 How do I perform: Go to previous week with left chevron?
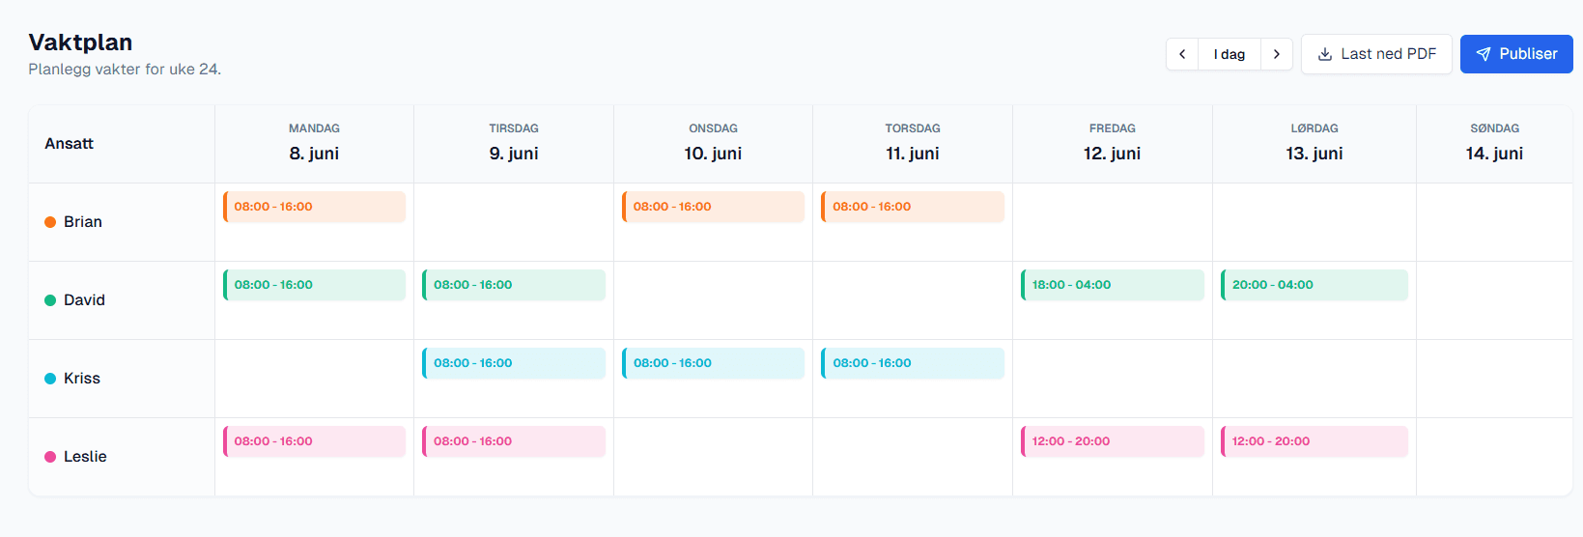tap(1182, 54)
